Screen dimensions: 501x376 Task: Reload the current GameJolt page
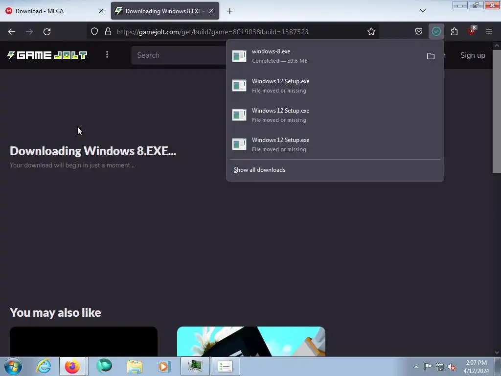tap(47, 32)
